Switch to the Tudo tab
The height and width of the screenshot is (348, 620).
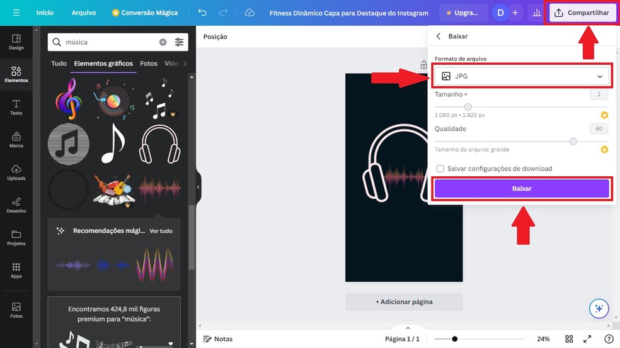[x=59, y=63]
